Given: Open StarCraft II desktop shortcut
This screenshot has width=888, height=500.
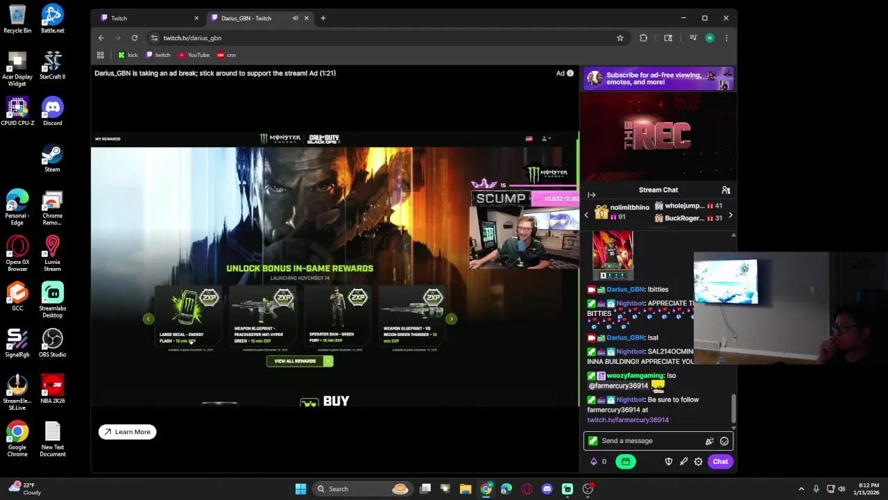Looking at the screenshot, I should 53,65.
